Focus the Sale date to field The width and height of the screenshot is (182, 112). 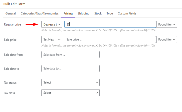click(x=70, y=68)
